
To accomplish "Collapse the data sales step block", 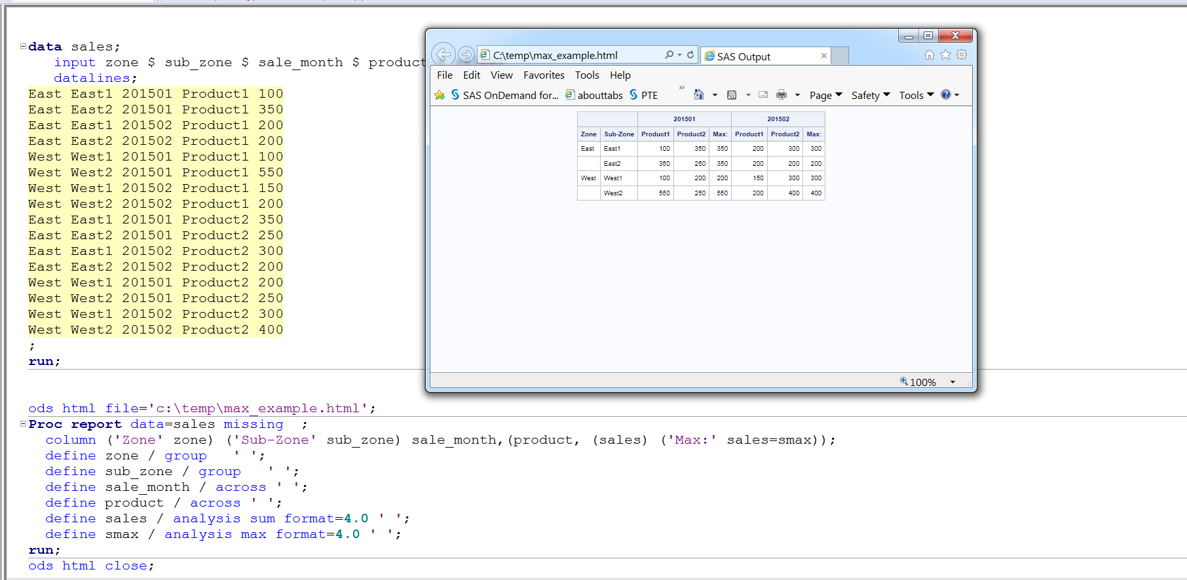I will tap(24, 47).
